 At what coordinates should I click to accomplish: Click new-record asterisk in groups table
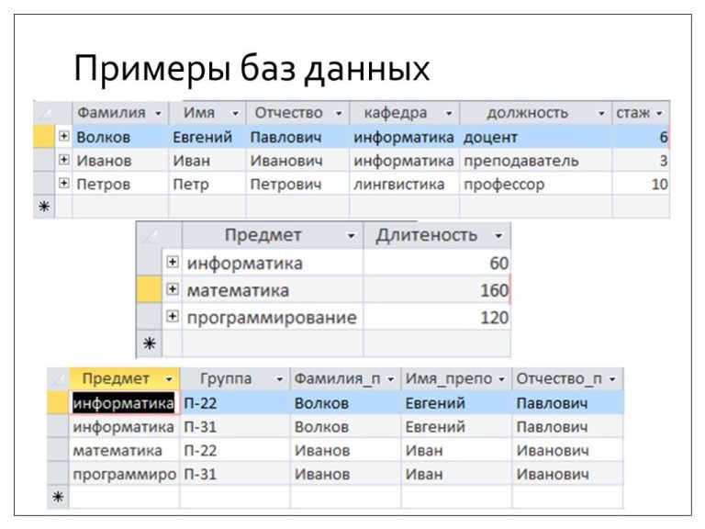[x=58, y=497]
